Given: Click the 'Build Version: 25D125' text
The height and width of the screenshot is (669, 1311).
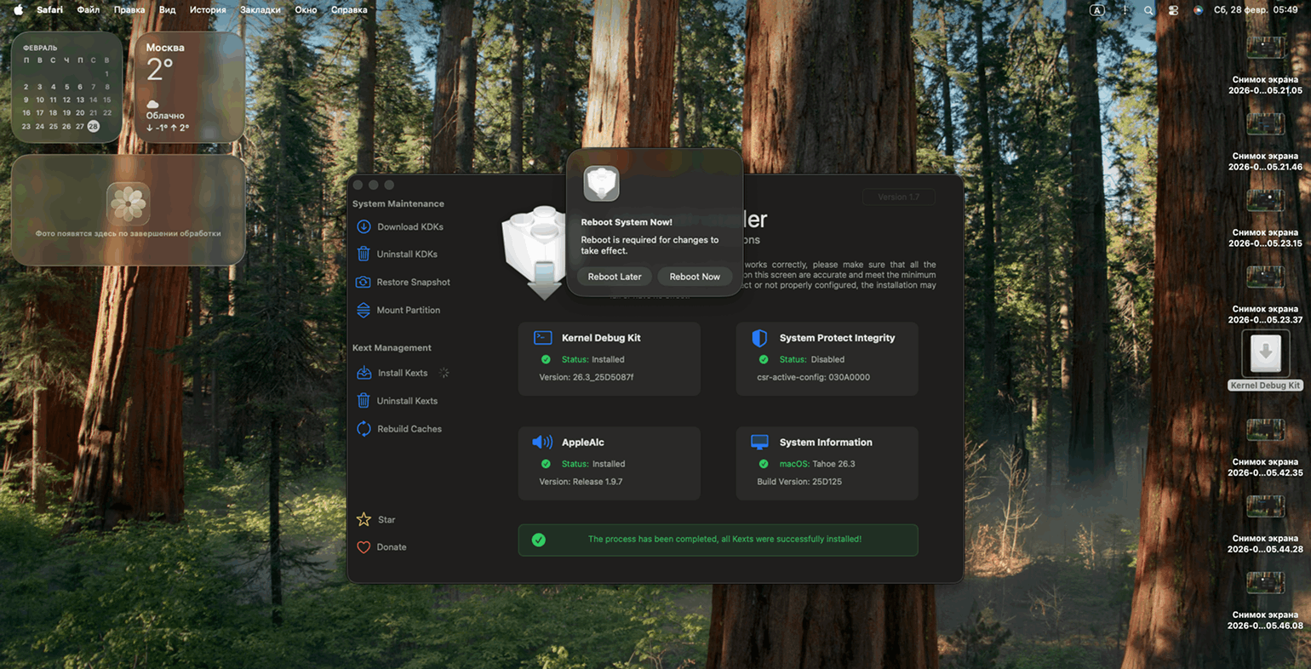Looking at the screenshot, I should coord(800,482).
